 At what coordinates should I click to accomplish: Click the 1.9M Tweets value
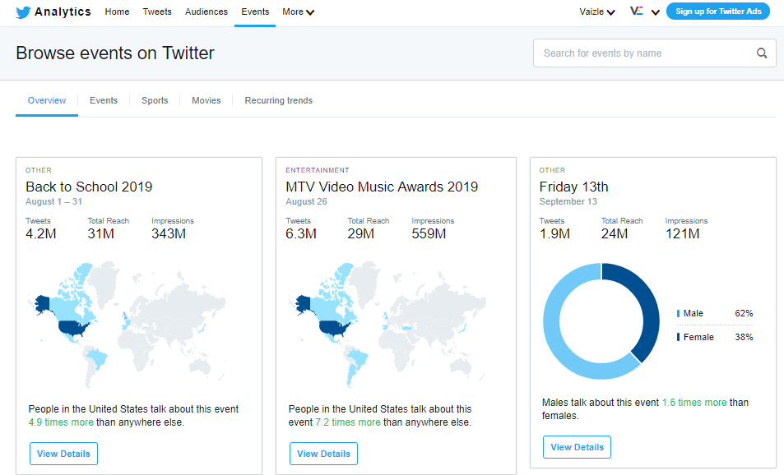point(554,233)
